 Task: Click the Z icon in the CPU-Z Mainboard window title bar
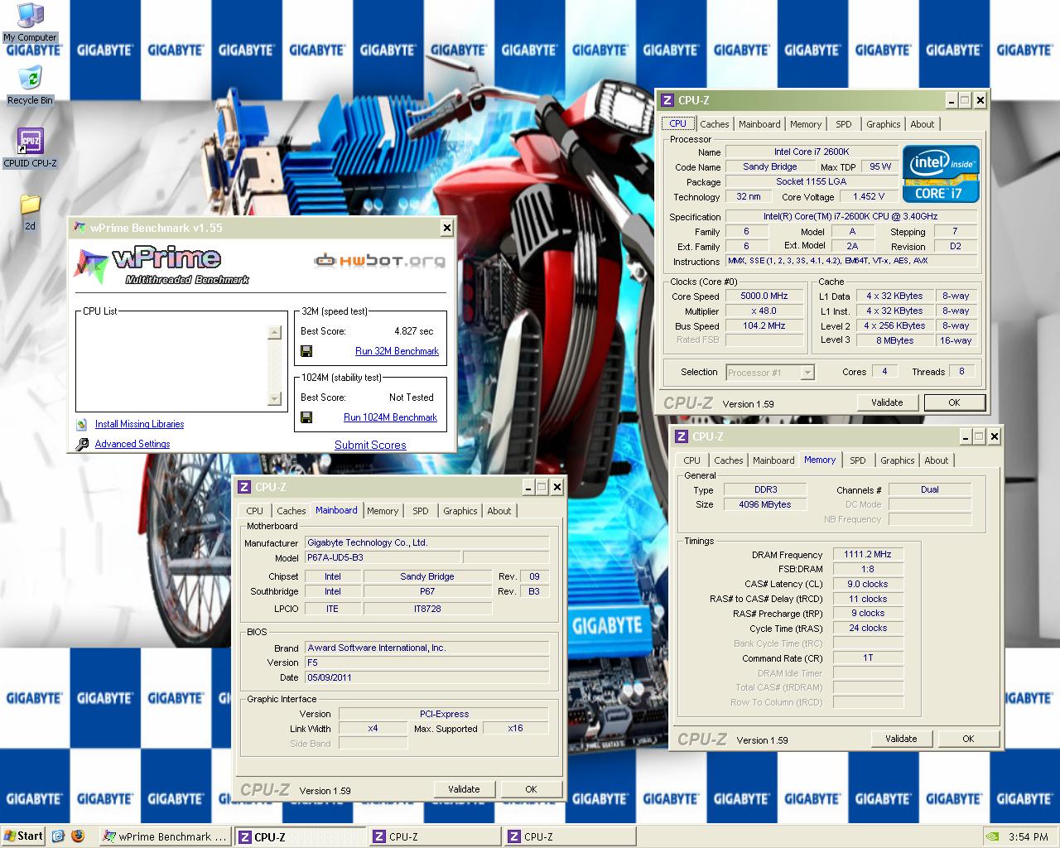245,487
